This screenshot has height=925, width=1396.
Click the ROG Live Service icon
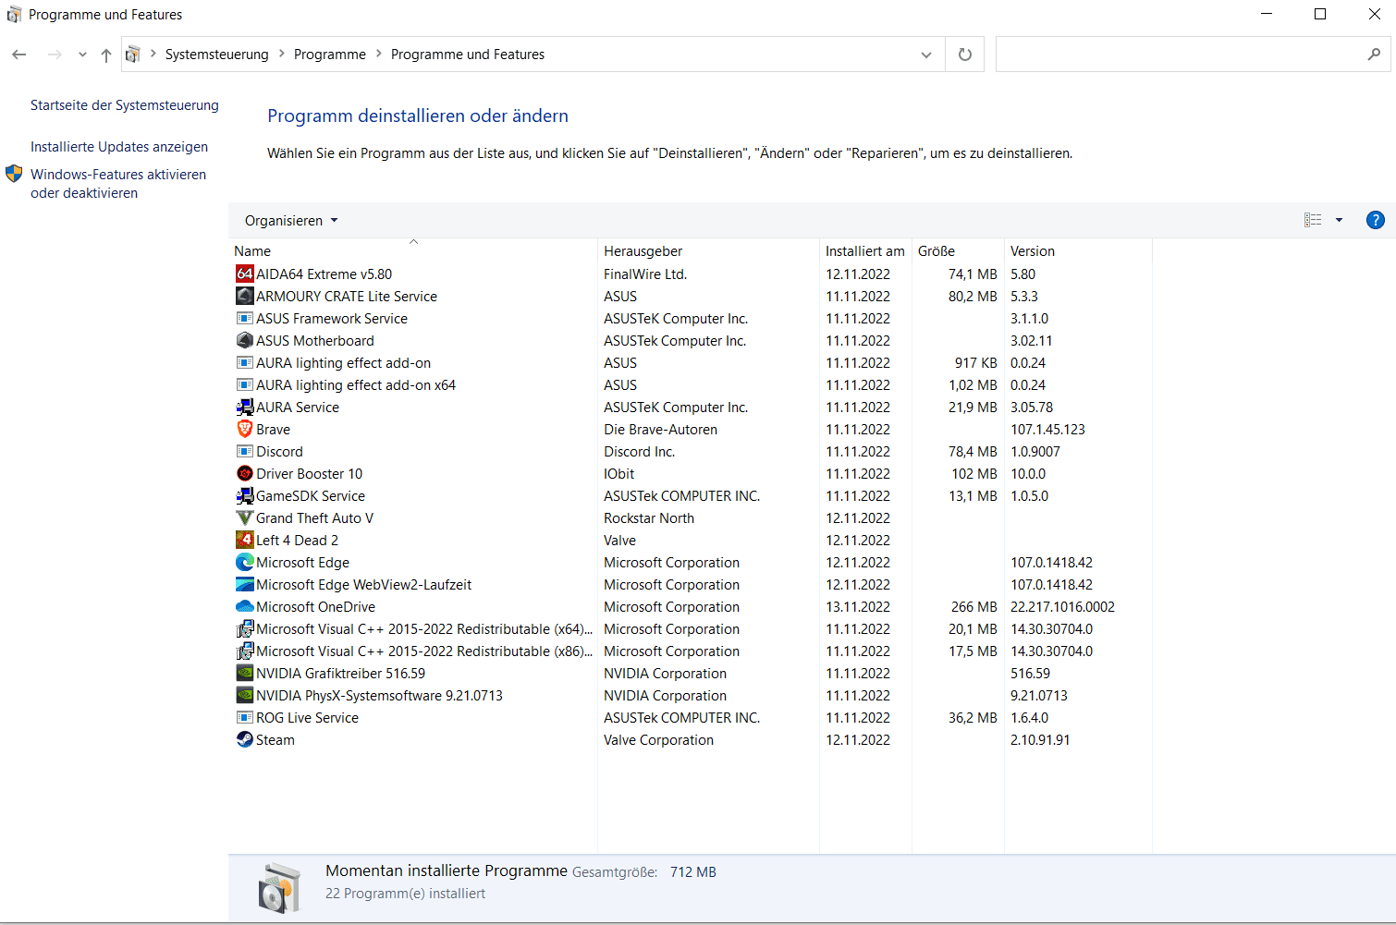pos(245,717)
